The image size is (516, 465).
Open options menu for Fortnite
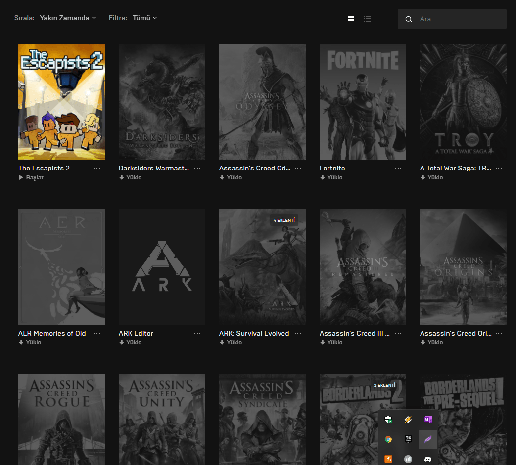pos(398,168)
